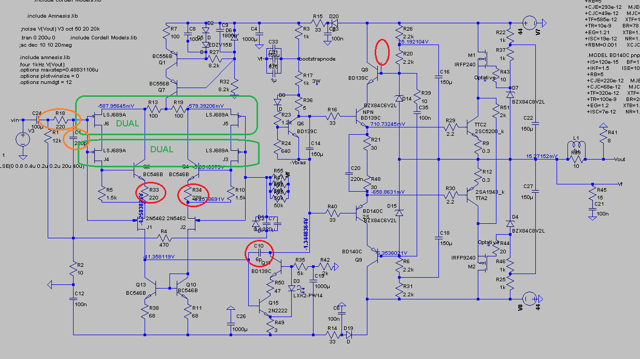Select capacitor C27 150µ symbol
640x359 pixels.
pyautogui.click(x=535, y=191)
